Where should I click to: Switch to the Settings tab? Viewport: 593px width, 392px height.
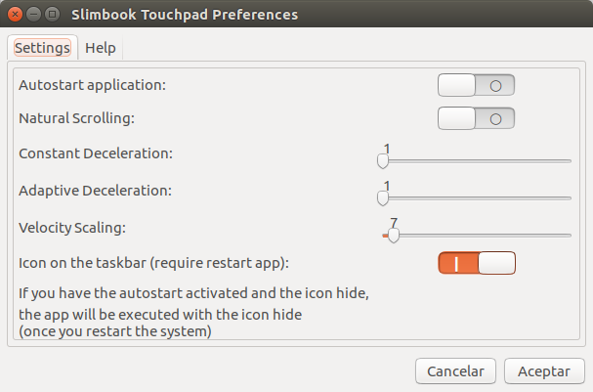[42, 47]
